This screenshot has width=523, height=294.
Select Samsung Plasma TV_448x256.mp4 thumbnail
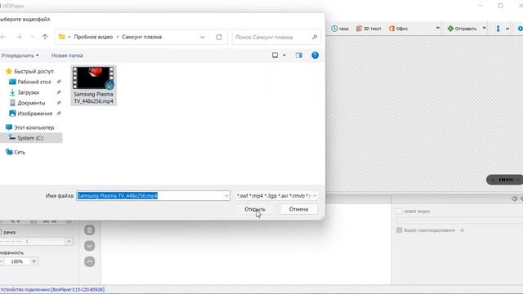[94, 85]
